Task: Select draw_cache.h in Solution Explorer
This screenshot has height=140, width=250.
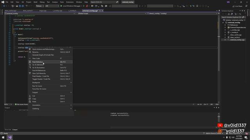Action: pyautogui.click(x=235, y=37)
